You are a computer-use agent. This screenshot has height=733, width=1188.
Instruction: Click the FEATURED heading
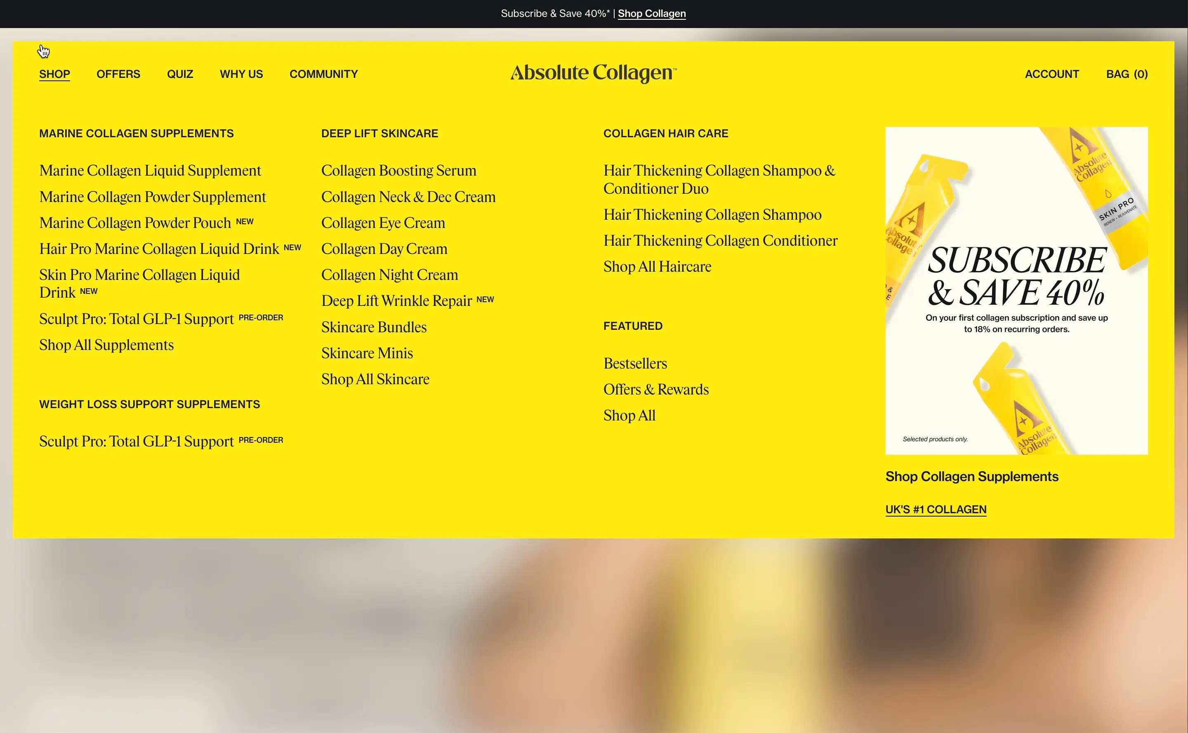click(632, 326)
